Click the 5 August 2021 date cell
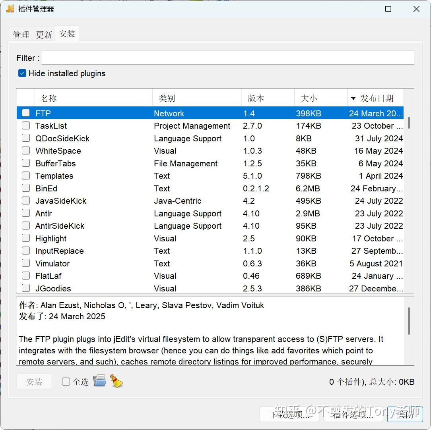This screenshot has height=430, width=431. (376, 263)
